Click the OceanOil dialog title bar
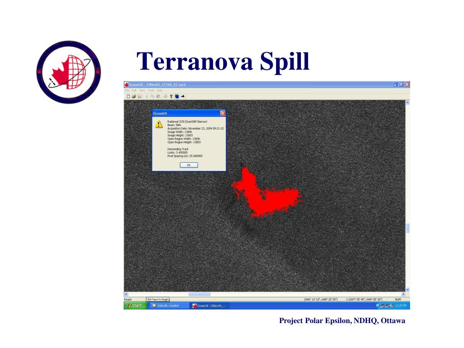Screen dimensions: 464x348 click(x=189, y=113)
